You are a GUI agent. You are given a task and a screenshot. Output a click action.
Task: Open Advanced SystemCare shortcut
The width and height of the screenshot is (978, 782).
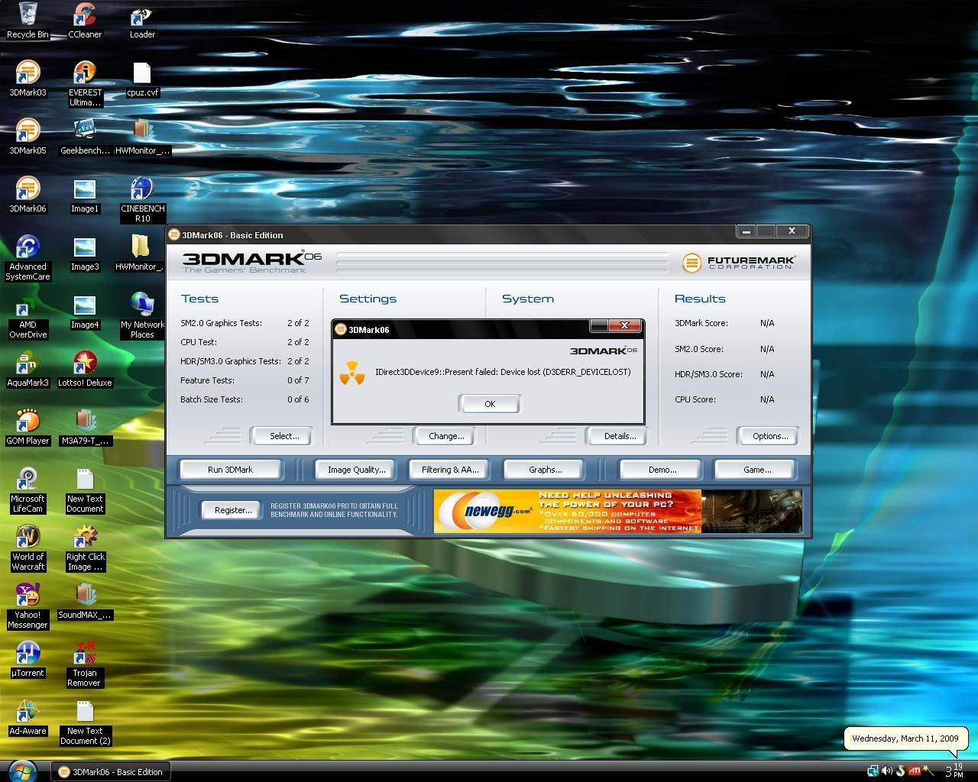pyautogui.click(x=28, y=257)
